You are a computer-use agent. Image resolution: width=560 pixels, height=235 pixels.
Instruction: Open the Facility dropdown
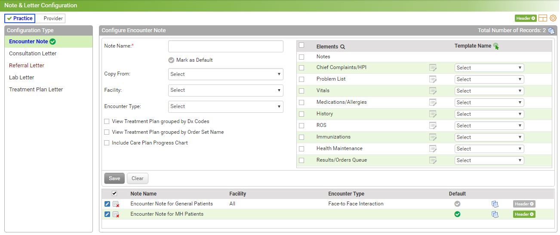pyautogui.click(x=226, y=90)
